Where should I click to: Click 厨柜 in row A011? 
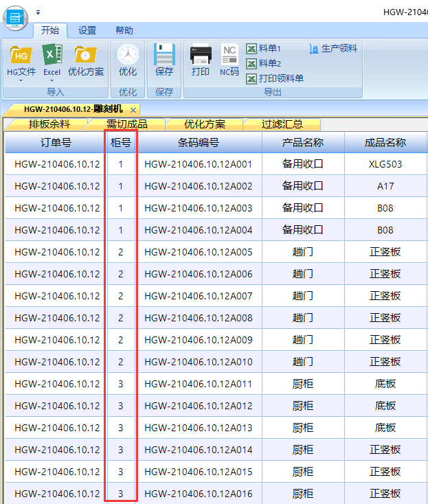(x=303, y=384)
